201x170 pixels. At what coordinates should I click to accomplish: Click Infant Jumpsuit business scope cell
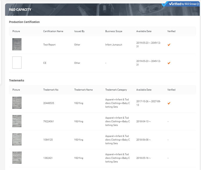pos(114,45)
